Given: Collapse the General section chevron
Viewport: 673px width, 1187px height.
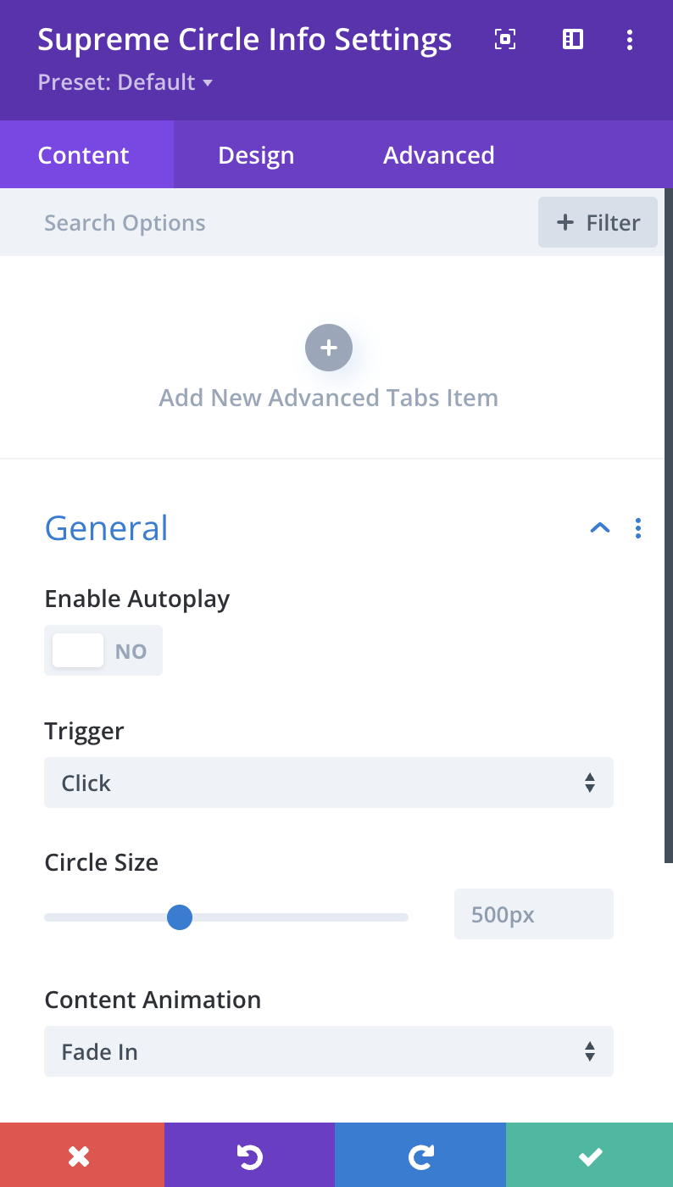Looking at the screenshot, I should (600, 527).
